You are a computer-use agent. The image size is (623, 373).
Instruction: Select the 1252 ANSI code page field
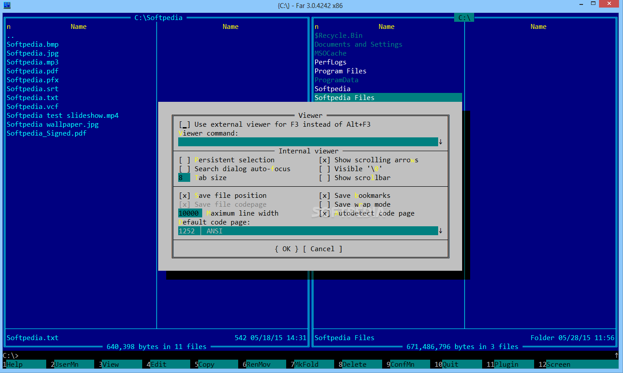pyautogui.click(x=308, y=231)
